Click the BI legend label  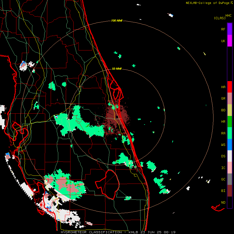(x=223, y=191)
